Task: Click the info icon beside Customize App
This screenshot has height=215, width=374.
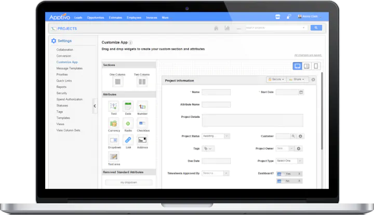Action: pos(130,43)
